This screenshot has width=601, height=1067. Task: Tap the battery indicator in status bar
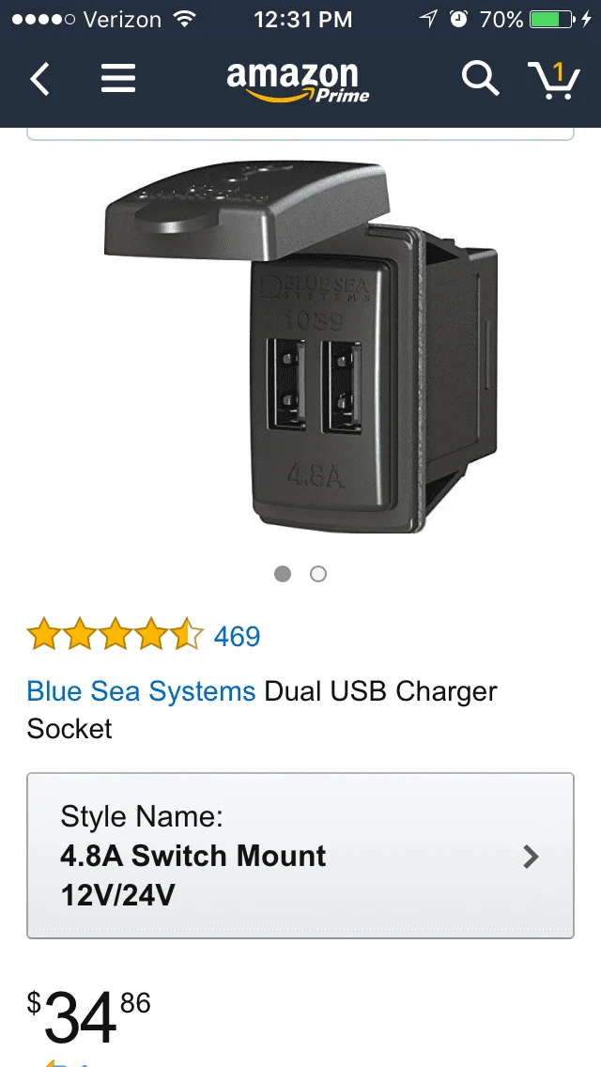click(x=552, y=20)
